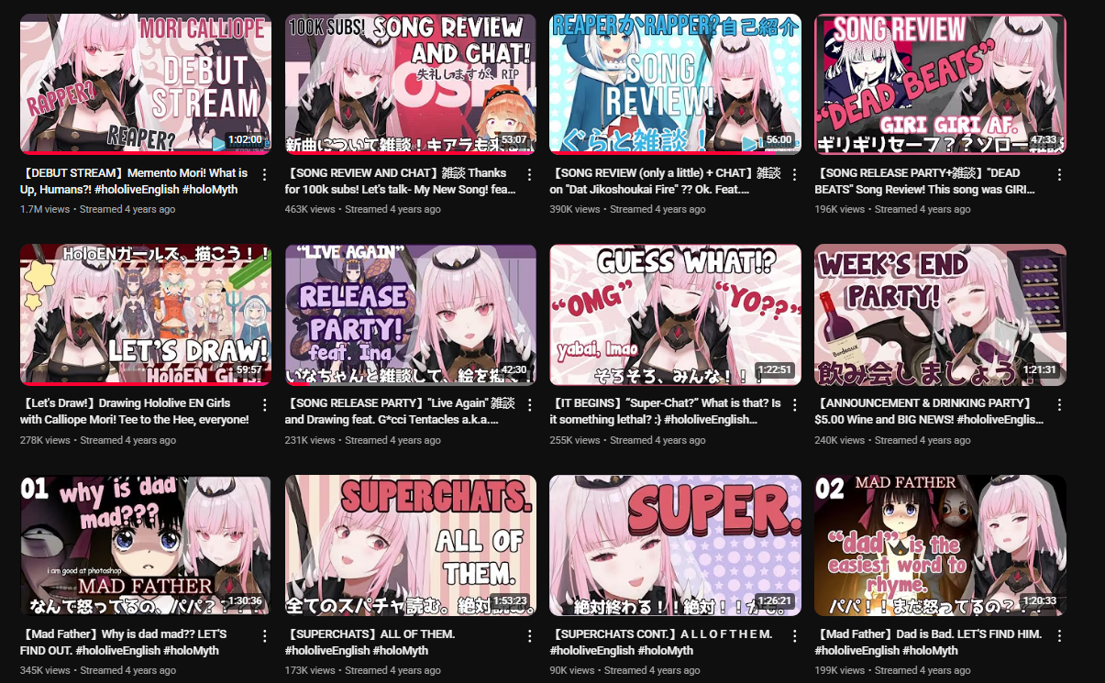Open options menu for SUPERCHATS CONT. video

794,635
